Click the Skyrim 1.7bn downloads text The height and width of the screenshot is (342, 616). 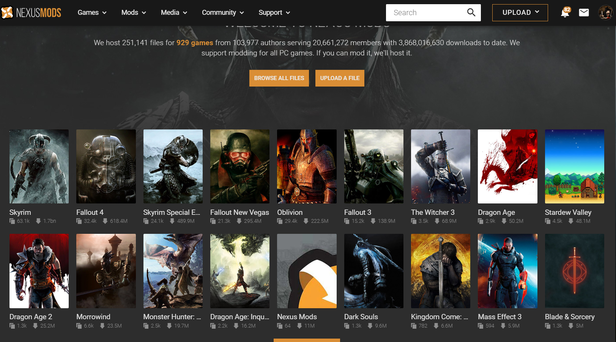pyautogui.click(x=49, y=221)
